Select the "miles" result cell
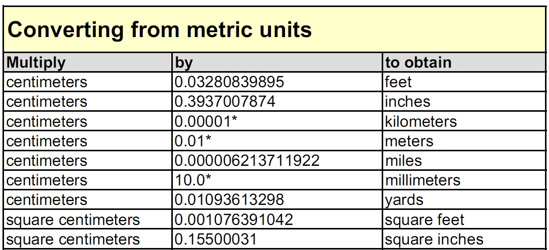The width and height of the screenshot is (549, 250). [x=403, y=161]
